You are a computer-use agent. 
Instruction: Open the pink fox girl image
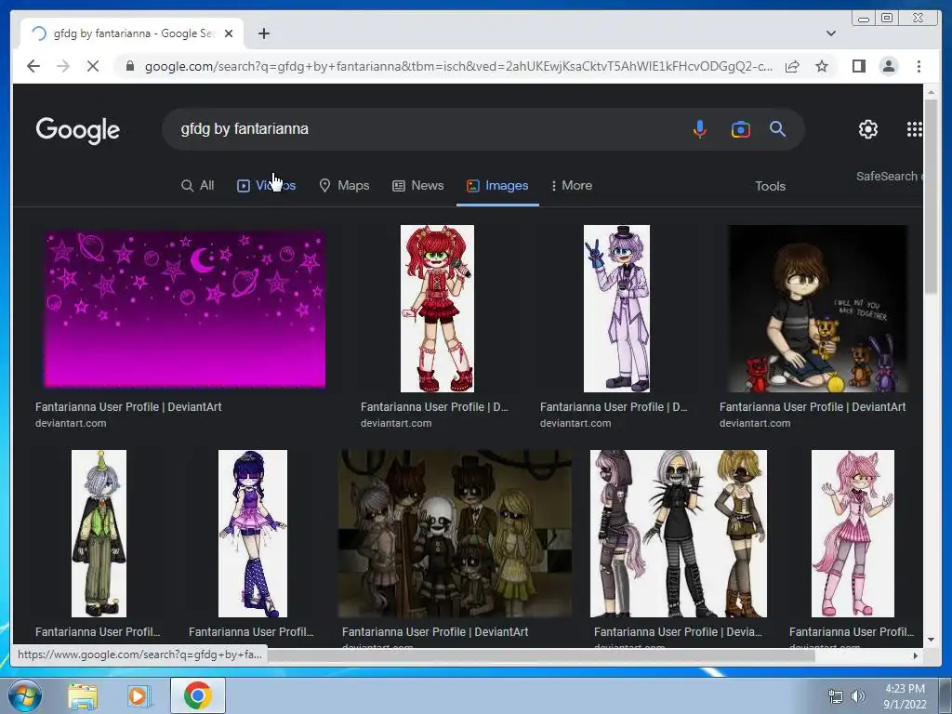tap(853, 533)
